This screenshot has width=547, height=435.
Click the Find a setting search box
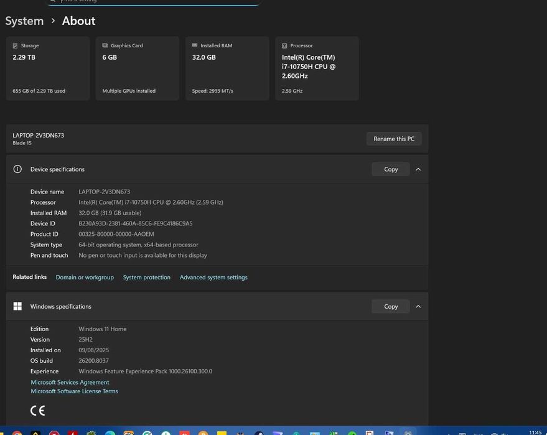tap(154, 2)
